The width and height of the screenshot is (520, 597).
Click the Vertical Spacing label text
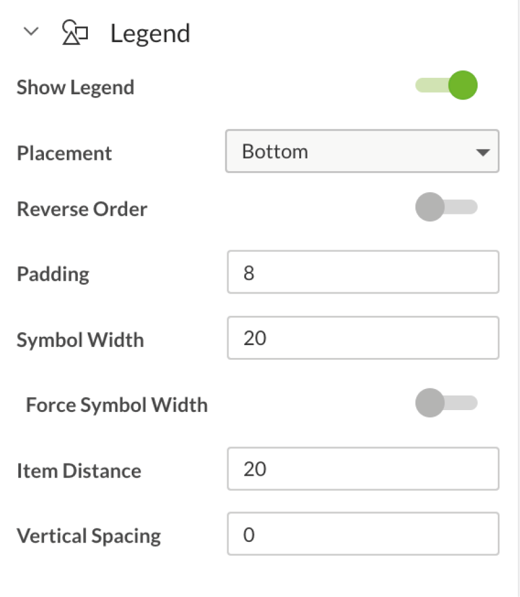[89, 537]
